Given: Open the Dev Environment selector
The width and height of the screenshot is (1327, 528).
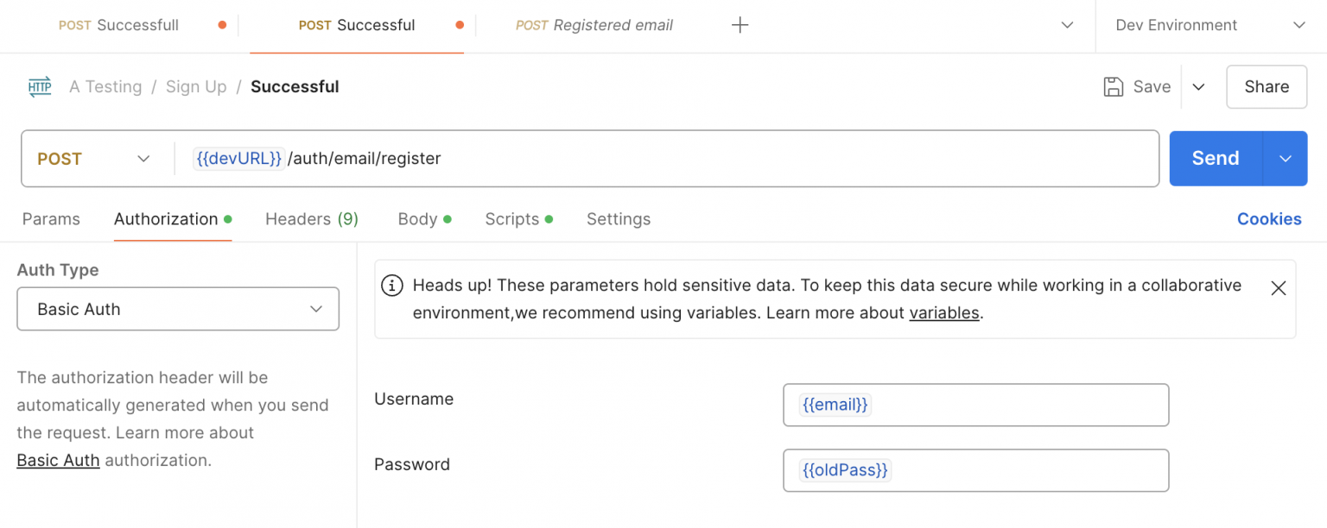Looking at the screenshot, I should 1210,25.
